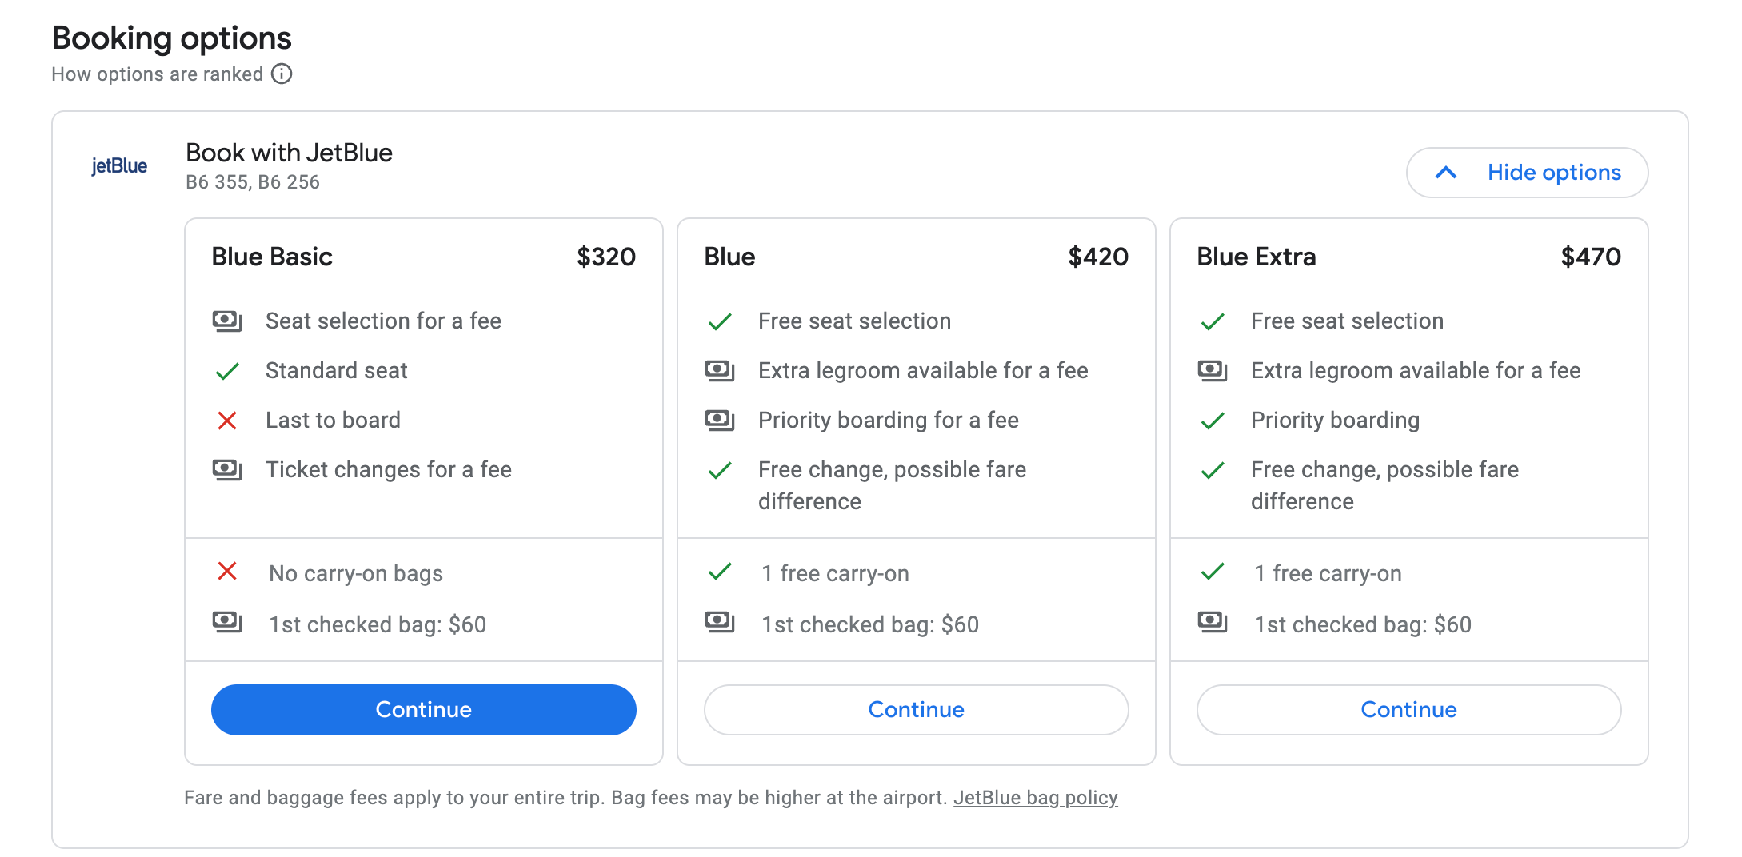Continue with the Blue Basic fare
Image resolution: width=1742 pixels, height=857 pixels.
pyautogui.click(x=423, y=710)
